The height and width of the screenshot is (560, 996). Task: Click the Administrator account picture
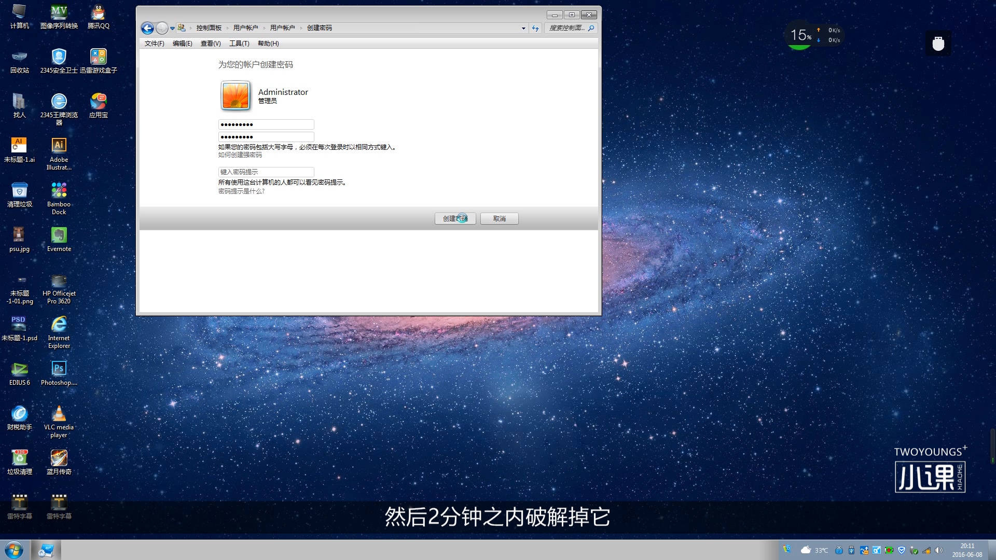click(235, 96)
